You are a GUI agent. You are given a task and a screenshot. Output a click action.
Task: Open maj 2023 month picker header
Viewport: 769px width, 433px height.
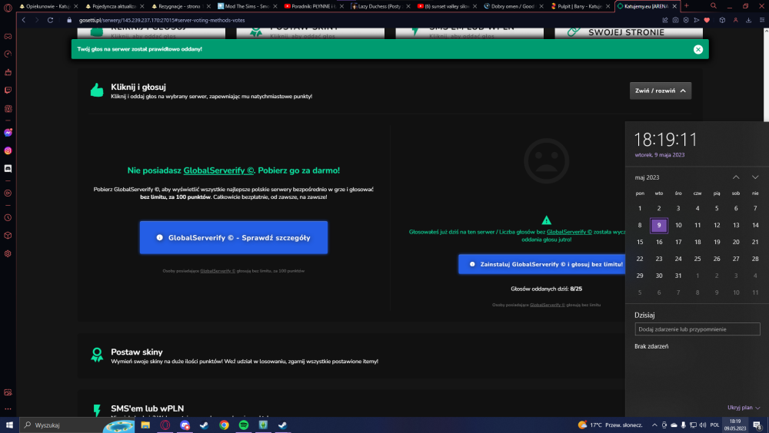pos(647,177)
